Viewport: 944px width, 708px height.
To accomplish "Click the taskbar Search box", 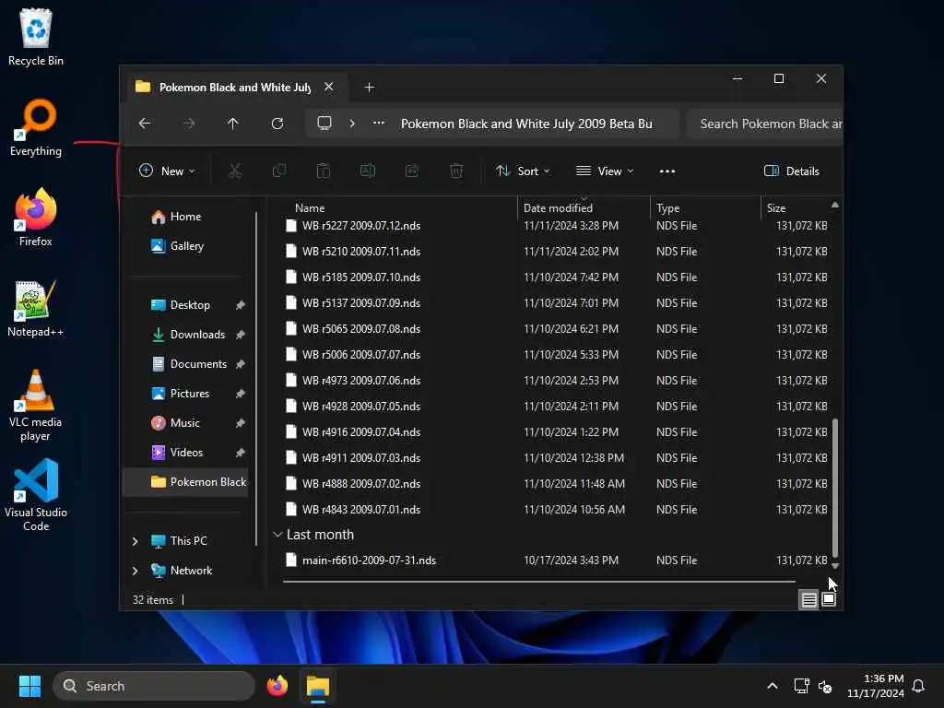I will coord(154,686).
